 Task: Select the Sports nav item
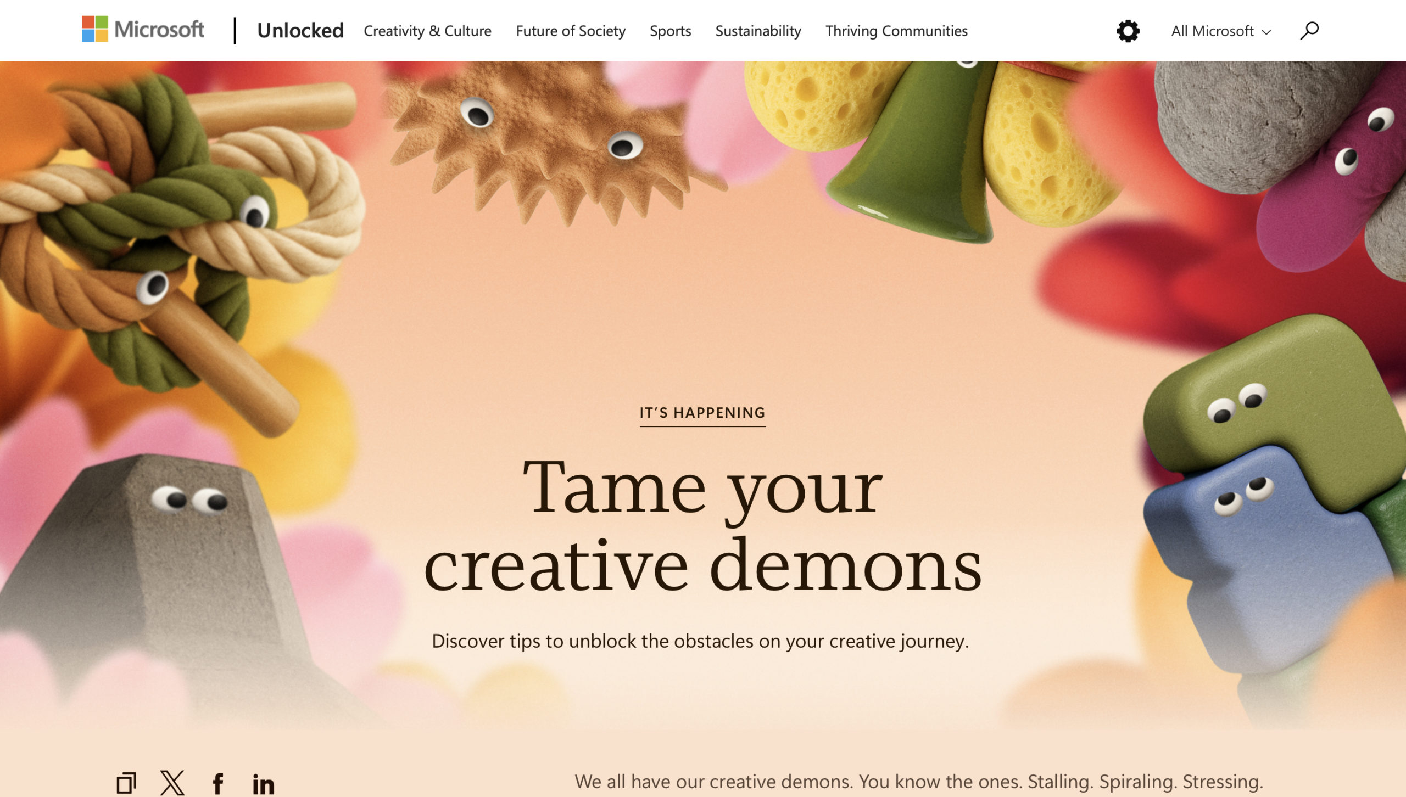[x=670, y=31]
